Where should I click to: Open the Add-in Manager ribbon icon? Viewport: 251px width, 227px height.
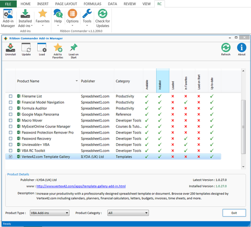click(8, 18)
